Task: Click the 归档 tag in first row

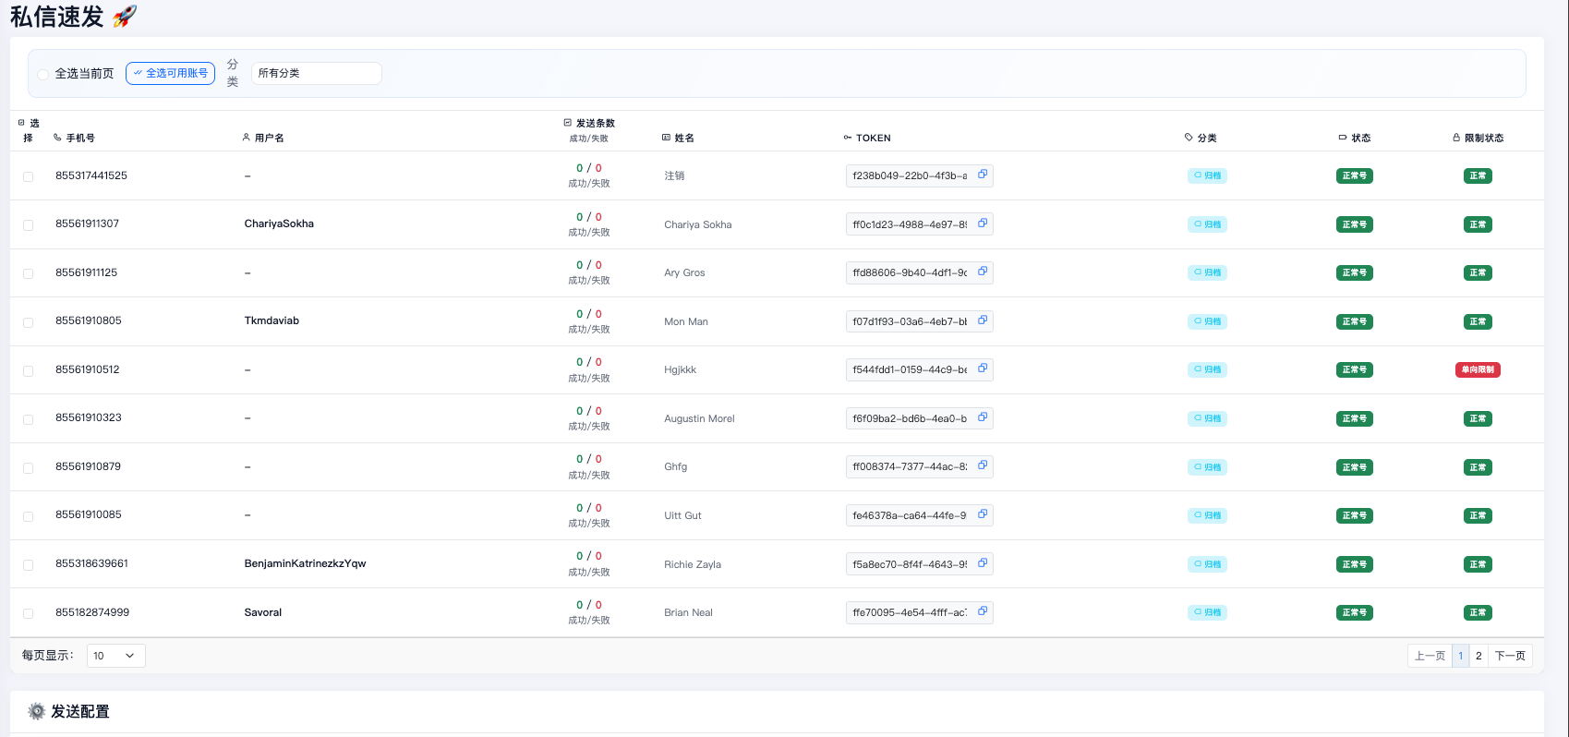Action: (x=1207, y=175)
